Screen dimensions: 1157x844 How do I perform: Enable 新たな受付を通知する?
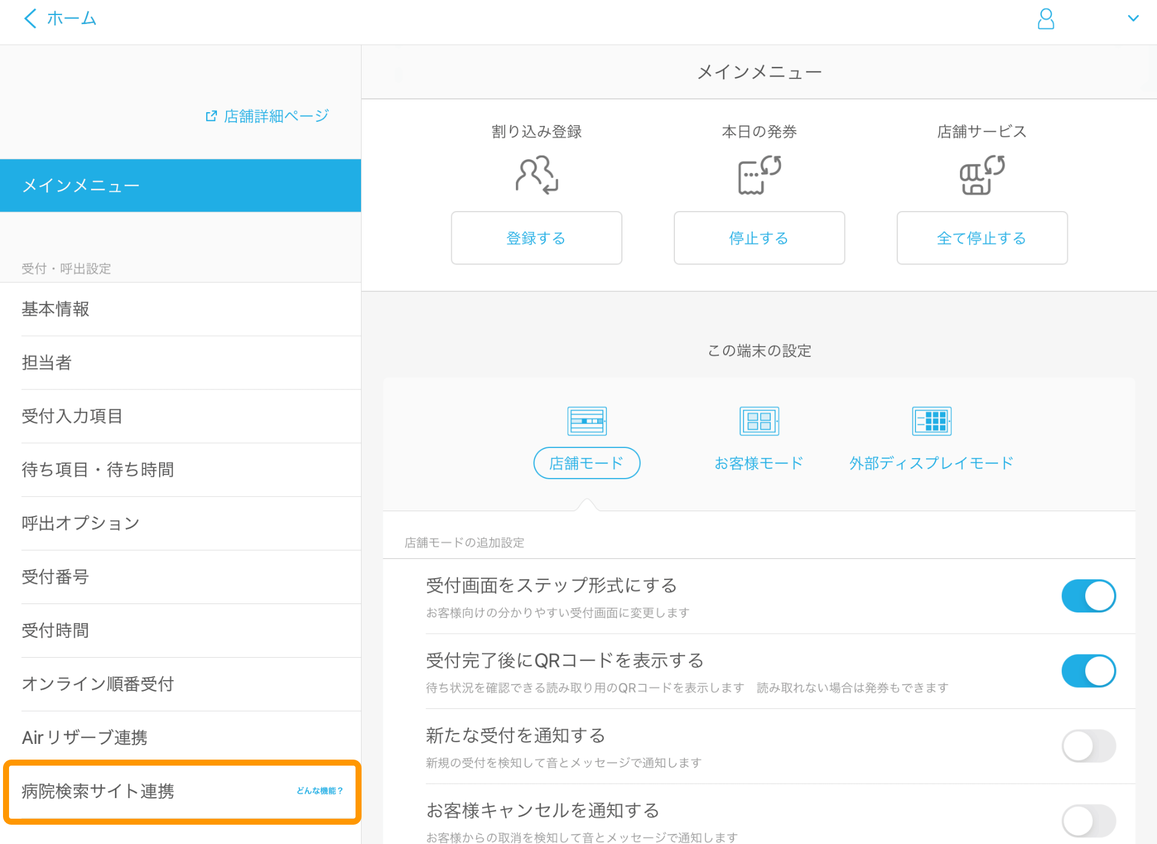coord(1088,746)
